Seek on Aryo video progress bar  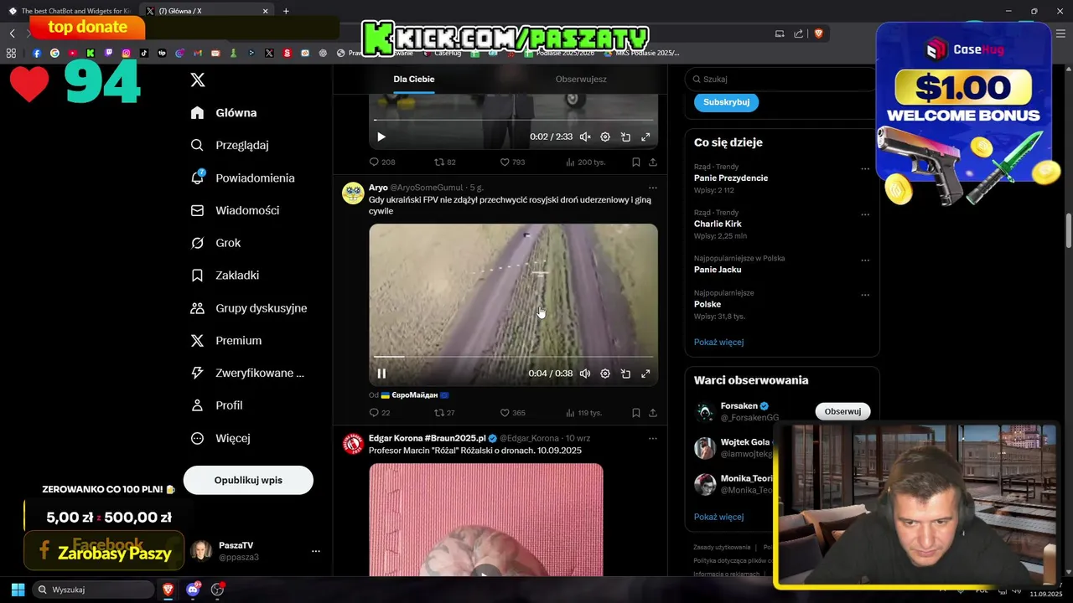[x=513, y=357]
